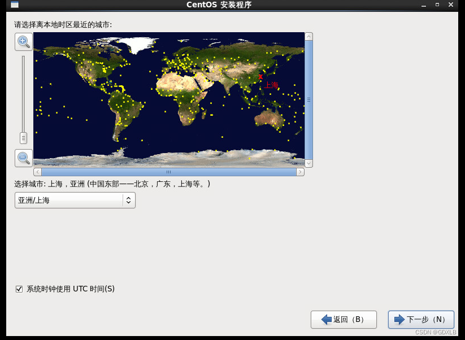Click the 下一步 (N) next button

click(x=421, y=320)
